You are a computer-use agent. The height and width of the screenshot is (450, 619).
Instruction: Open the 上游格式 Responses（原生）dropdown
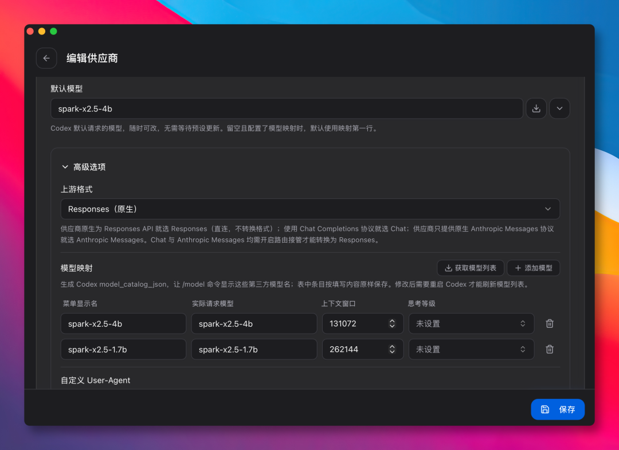(310, 209)
